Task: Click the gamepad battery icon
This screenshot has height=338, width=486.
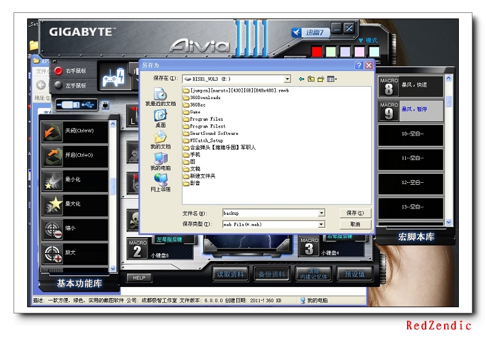Action: (x=113, y=77)
